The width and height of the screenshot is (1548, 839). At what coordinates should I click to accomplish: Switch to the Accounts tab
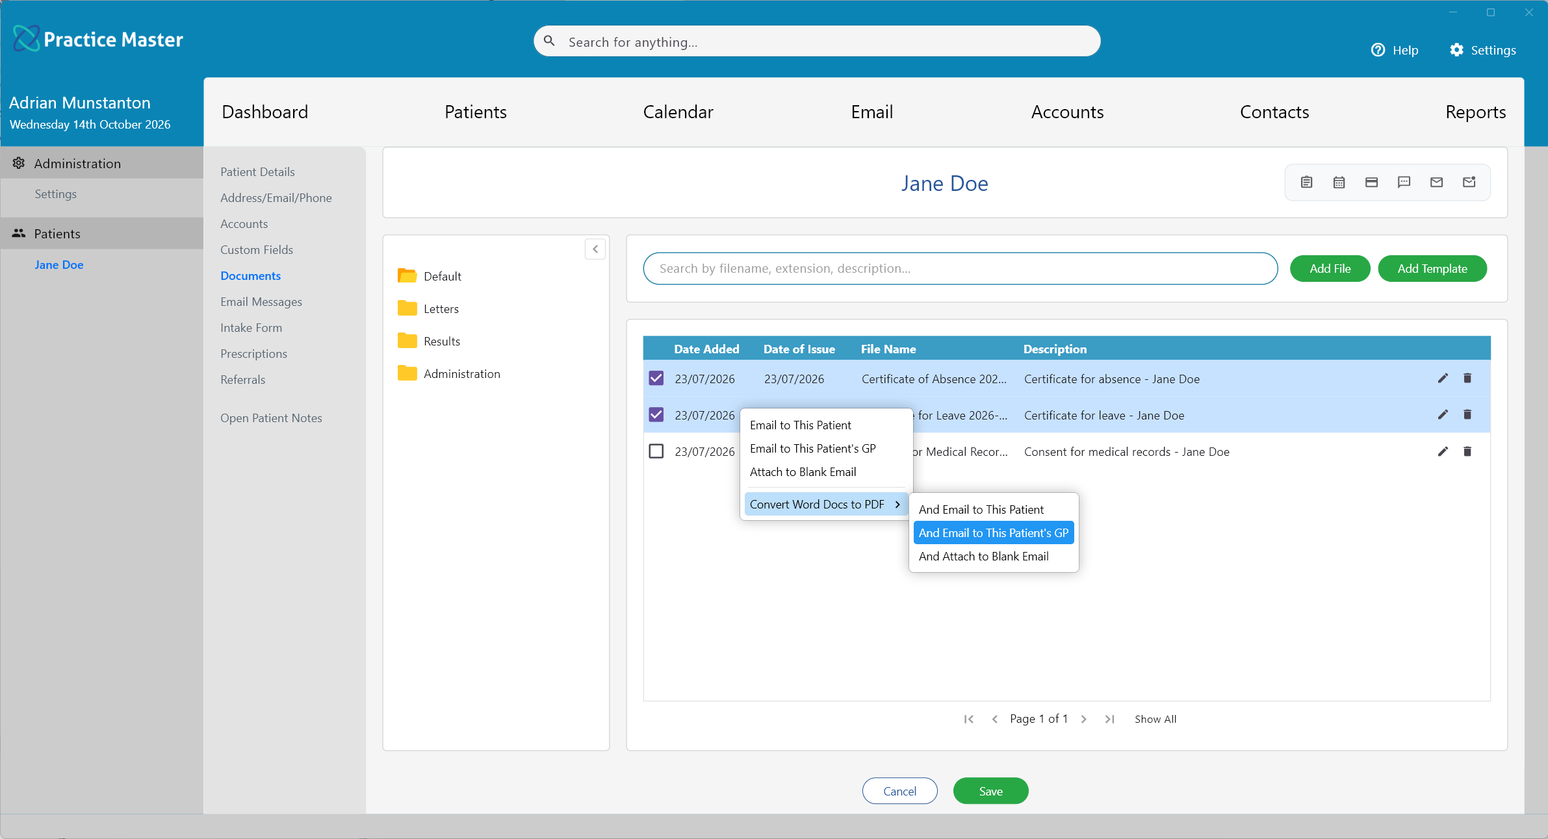[1067, 112]
